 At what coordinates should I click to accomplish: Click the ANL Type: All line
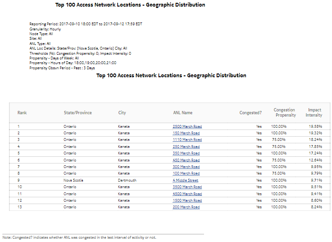(x=40, y=44)
